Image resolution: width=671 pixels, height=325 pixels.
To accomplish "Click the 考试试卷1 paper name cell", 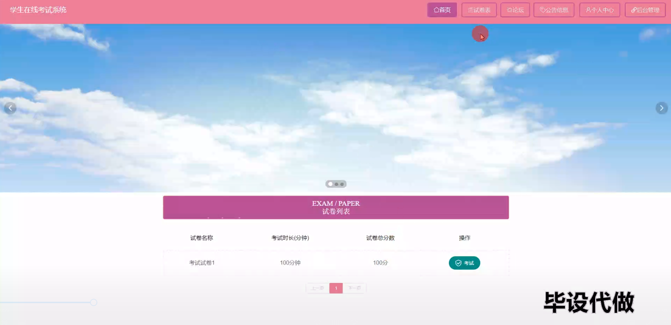I will (x=202, y=263).
